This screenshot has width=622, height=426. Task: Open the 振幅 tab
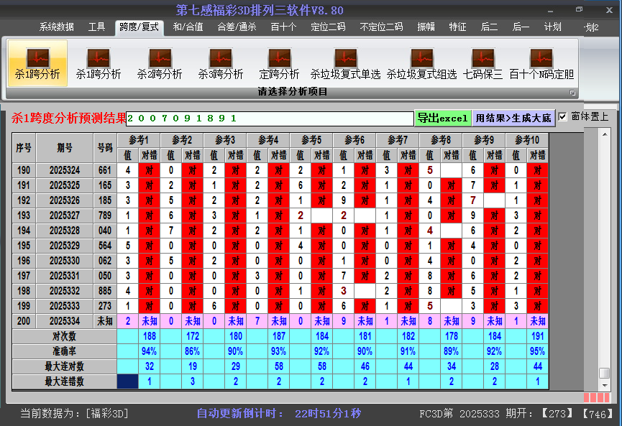tap(426, 27)
